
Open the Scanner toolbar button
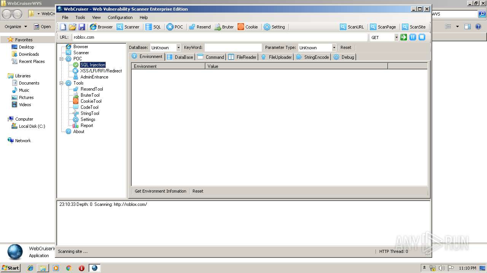click(x=128, y=27)
